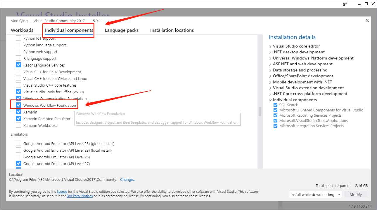This screenshot has height=210, width=377.
Task: Expand Visual Studio core editor details
Action: click(270, 46)
